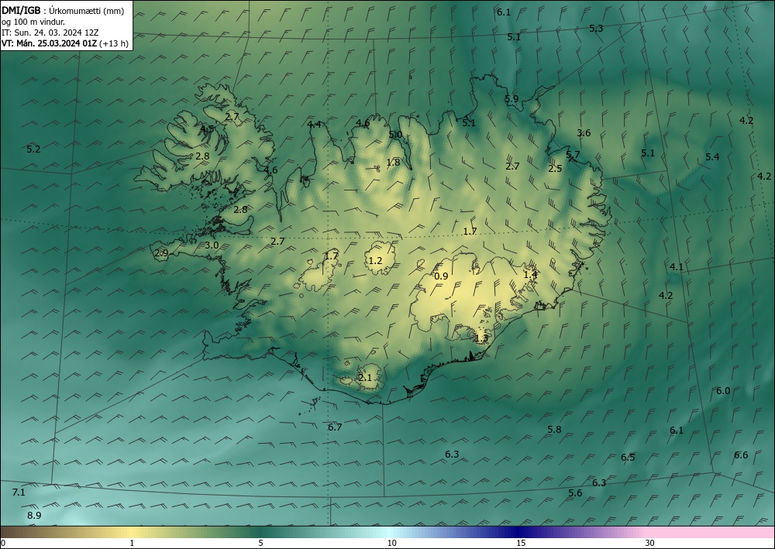
Task: Click the 4.4 value on the map
Action: click(x=314, y=124)
